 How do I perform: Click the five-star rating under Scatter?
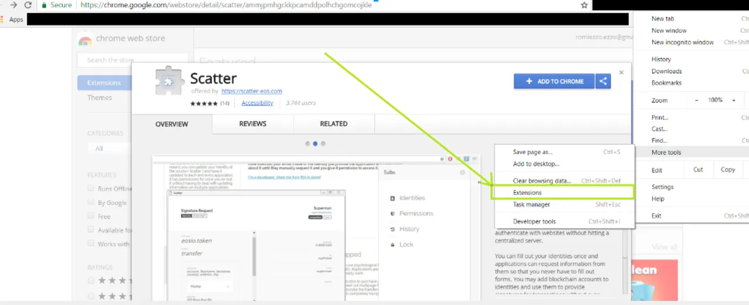pos(204,103)
